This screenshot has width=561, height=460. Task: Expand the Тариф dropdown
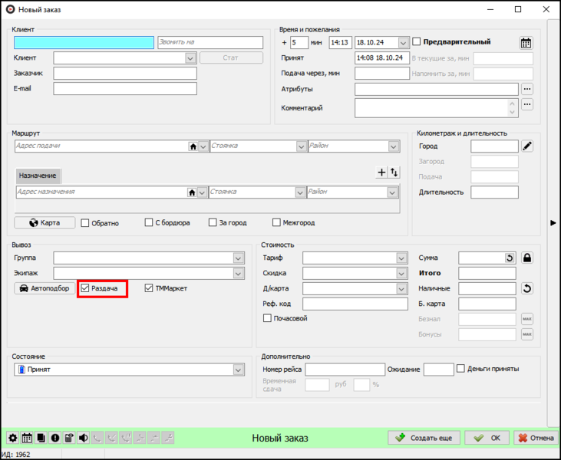point(401,258)
